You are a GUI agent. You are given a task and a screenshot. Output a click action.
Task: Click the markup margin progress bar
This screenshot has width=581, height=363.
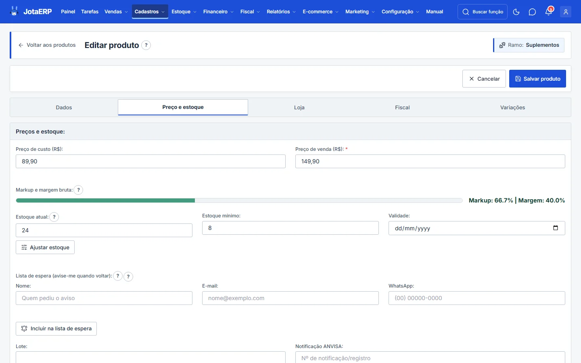[239, 200]
